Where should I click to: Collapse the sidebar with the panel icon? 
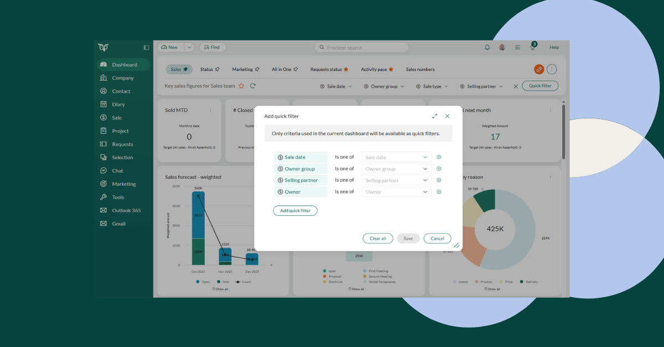146,48
